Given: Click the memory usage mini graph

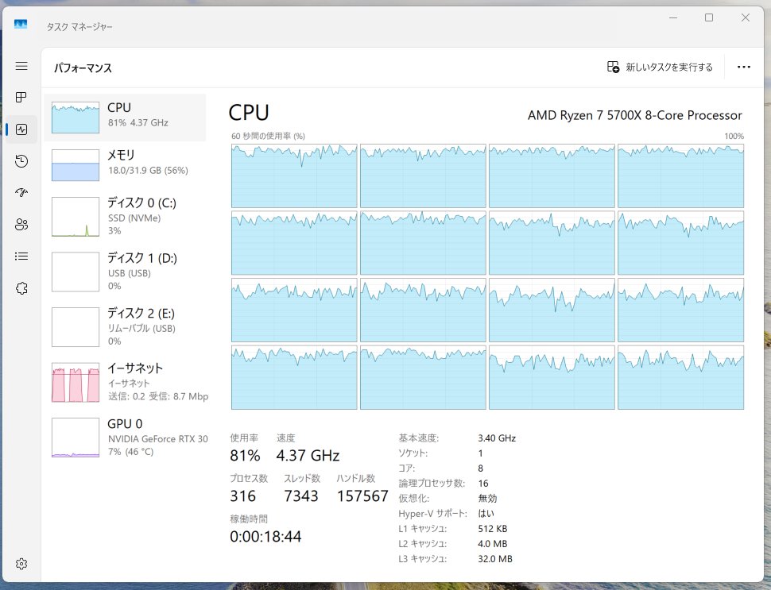Looking at the screenshot, I should tap(76, 165).
